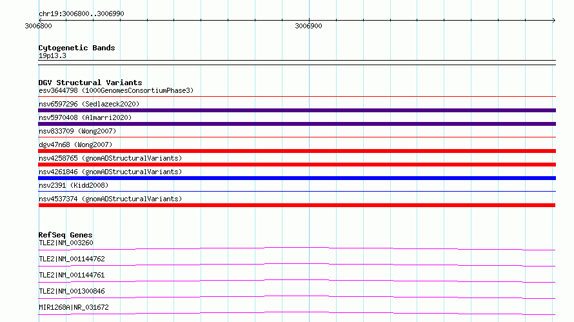Click the magenta TLE2|NM_003260 gene line
This screenshot has height=322, width=574.
pyautogui.click(x=297, y=248)
